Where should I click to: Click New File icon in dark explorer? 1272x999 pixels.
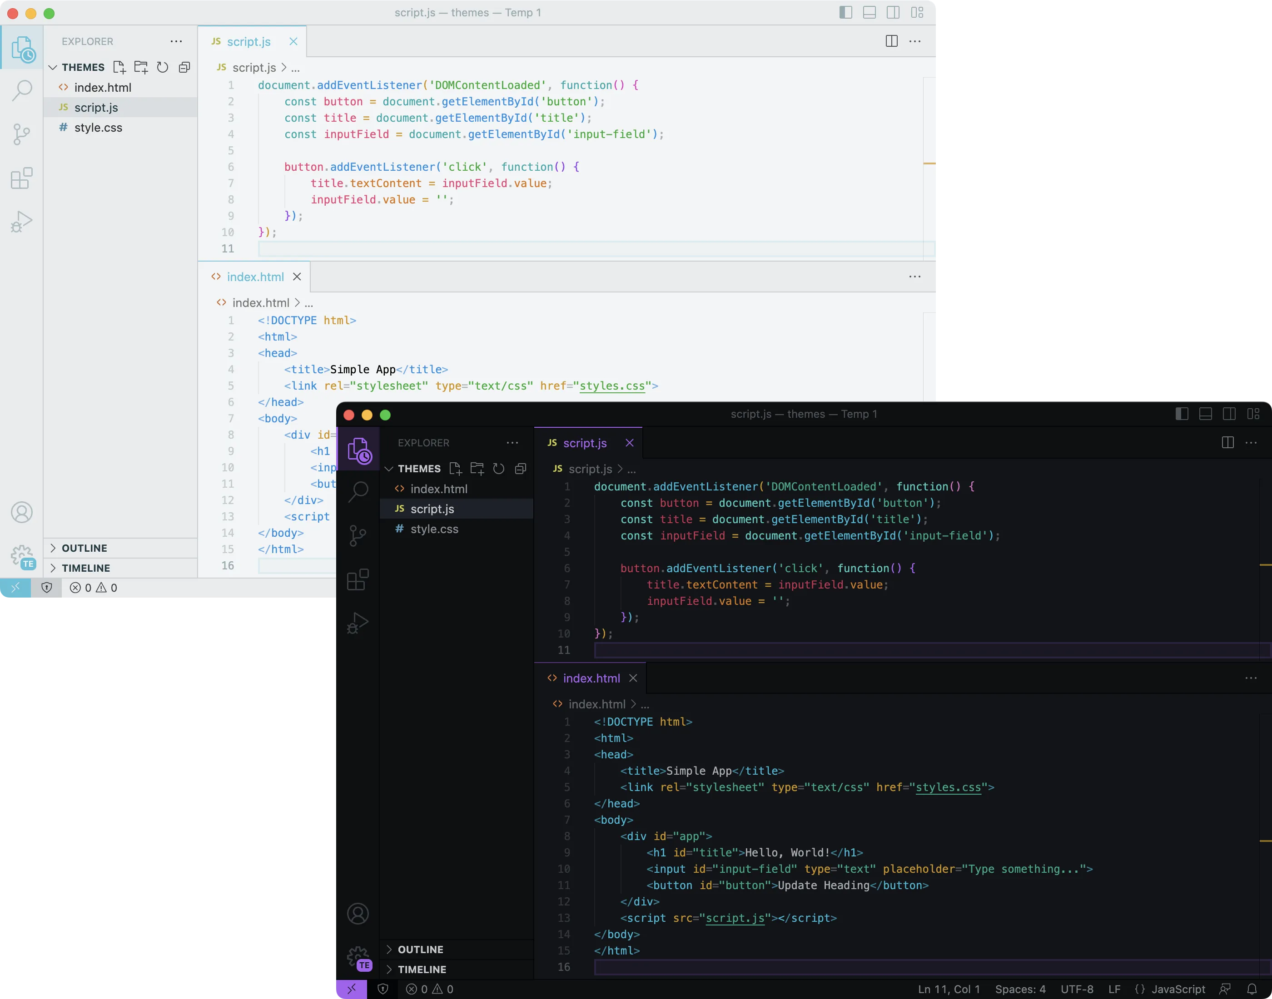[x=455, y=469]
